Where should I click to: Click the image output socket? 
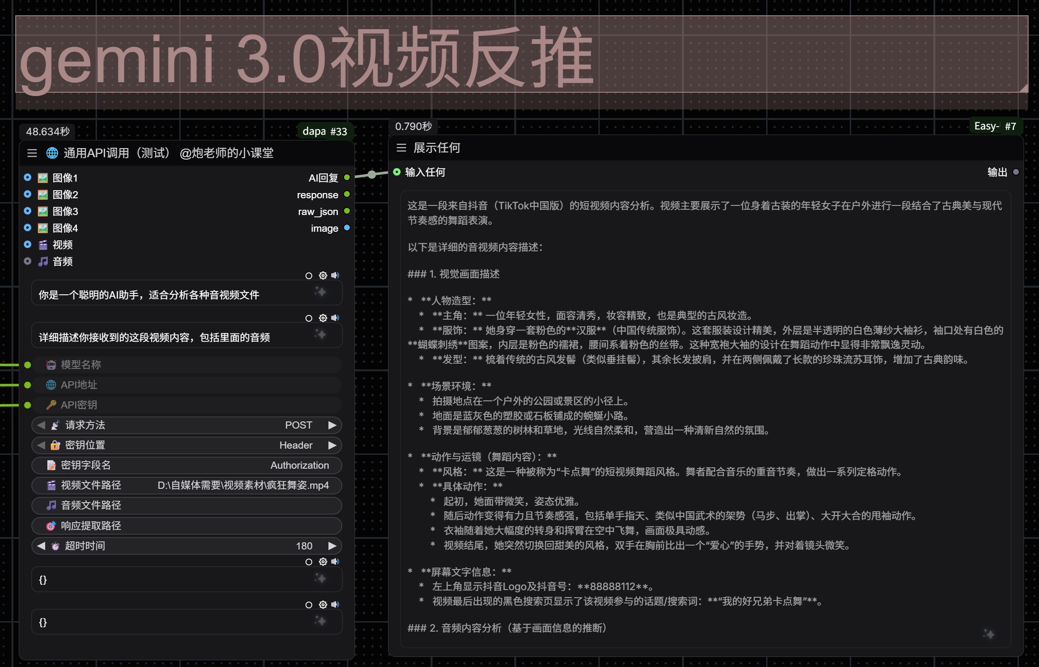pyautogui.click(x=347, y=227)
